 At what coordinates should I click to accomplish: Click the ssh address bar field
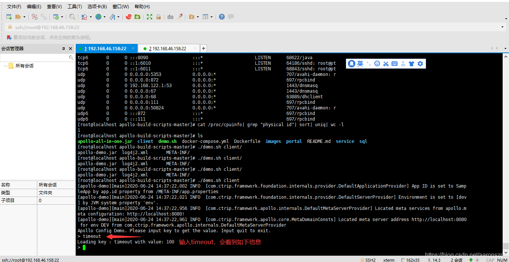click(x=255, y=27)
